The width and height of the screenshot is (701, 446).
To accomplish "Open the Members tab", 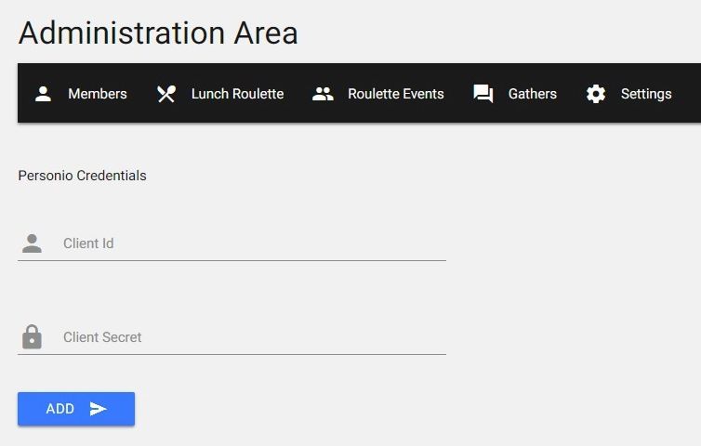I will click(x=97, y=94).
